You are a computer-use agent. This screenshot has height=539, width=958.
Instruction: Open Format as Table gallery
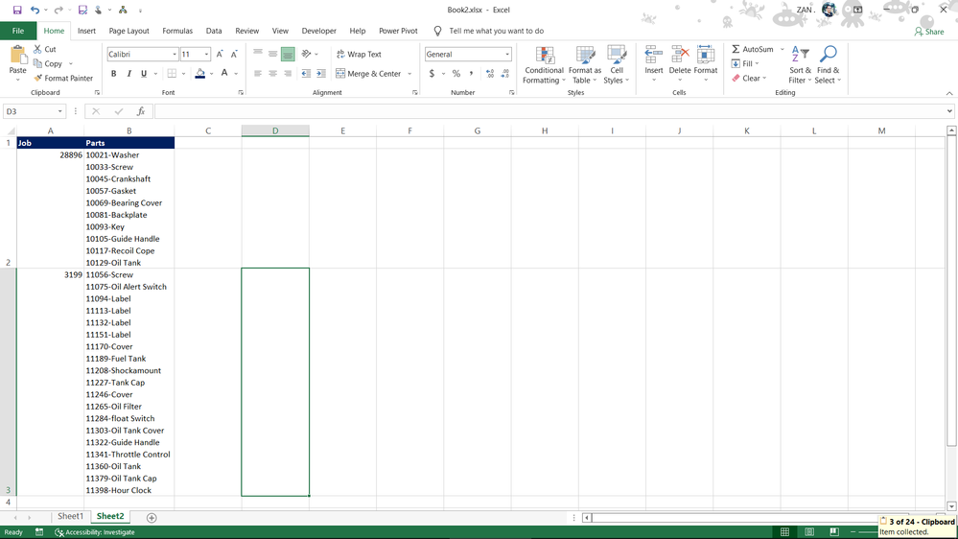tap(585, 65)
